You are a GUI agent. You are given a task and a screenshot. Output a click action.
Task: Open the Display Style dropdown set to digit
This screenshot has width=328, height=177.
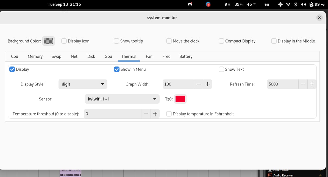[83, 84]
